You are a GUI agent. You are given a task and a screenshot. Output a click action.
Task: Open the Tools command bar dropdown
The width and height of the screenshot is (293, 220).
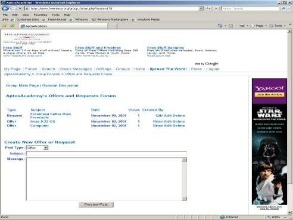tap(278, 26)
